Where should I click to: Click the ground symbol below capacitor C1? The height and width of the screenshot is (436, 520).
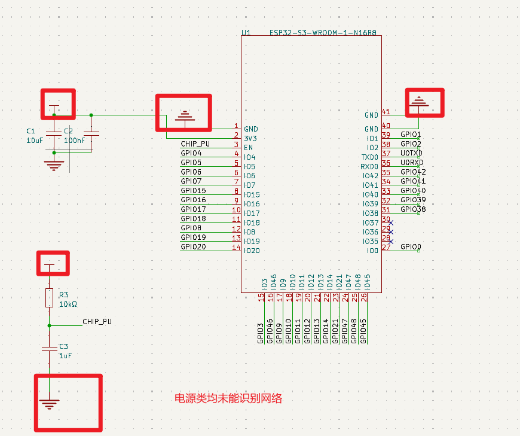coord(54,164)
